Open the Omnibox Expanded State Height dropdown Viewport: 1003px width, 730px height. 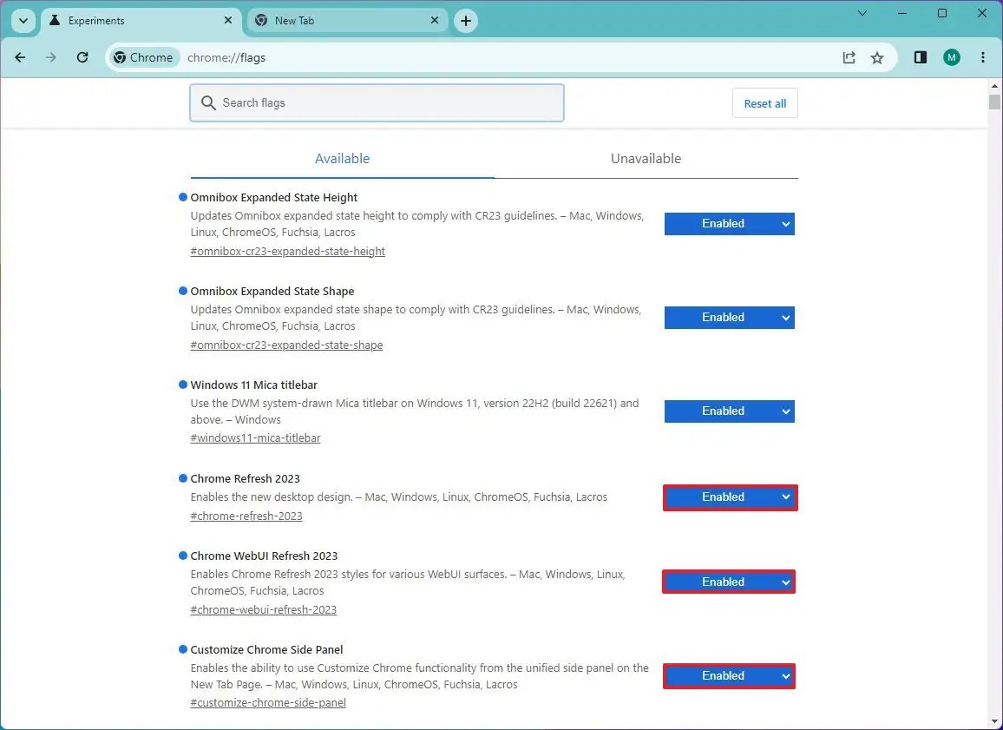point(729,223)
